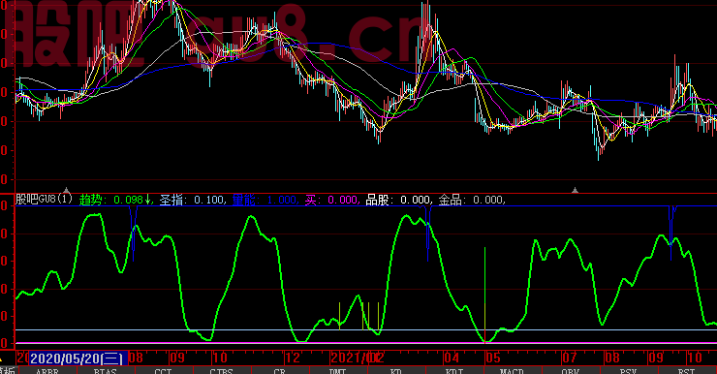The width and height of the screenshot is (717, 374).
Task: Click the 金品 legend value
Action: pos(488,200)
